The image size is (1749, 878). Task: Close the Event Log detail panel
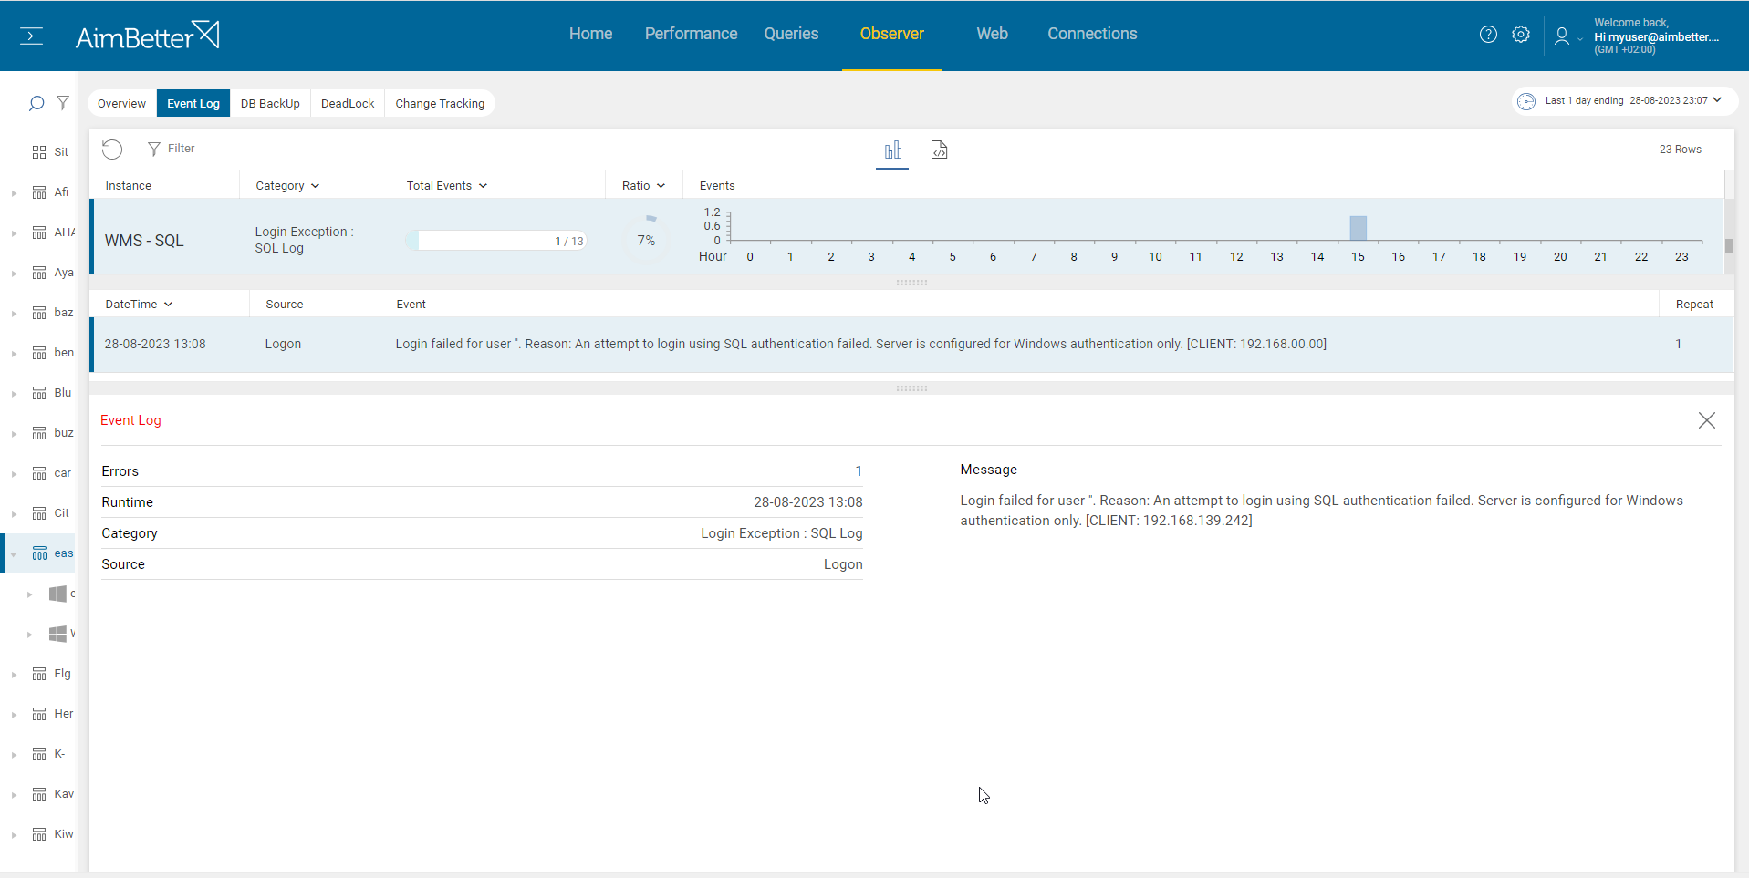click(1706, 420)
